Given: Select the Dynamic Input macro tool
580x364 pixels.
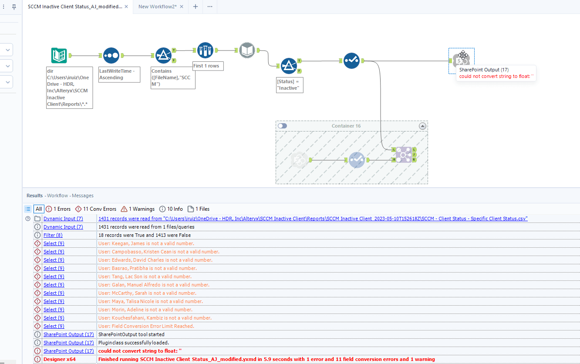Looking at the screenshot, I should tap(247, 50).
